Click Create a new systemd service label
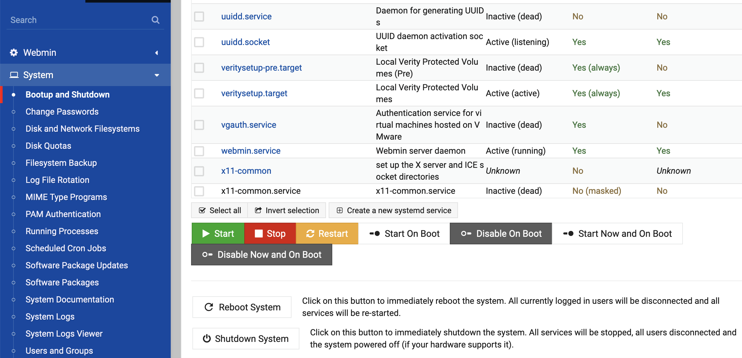Viewport: 742px width, 358px height. [x=399, y=211]
